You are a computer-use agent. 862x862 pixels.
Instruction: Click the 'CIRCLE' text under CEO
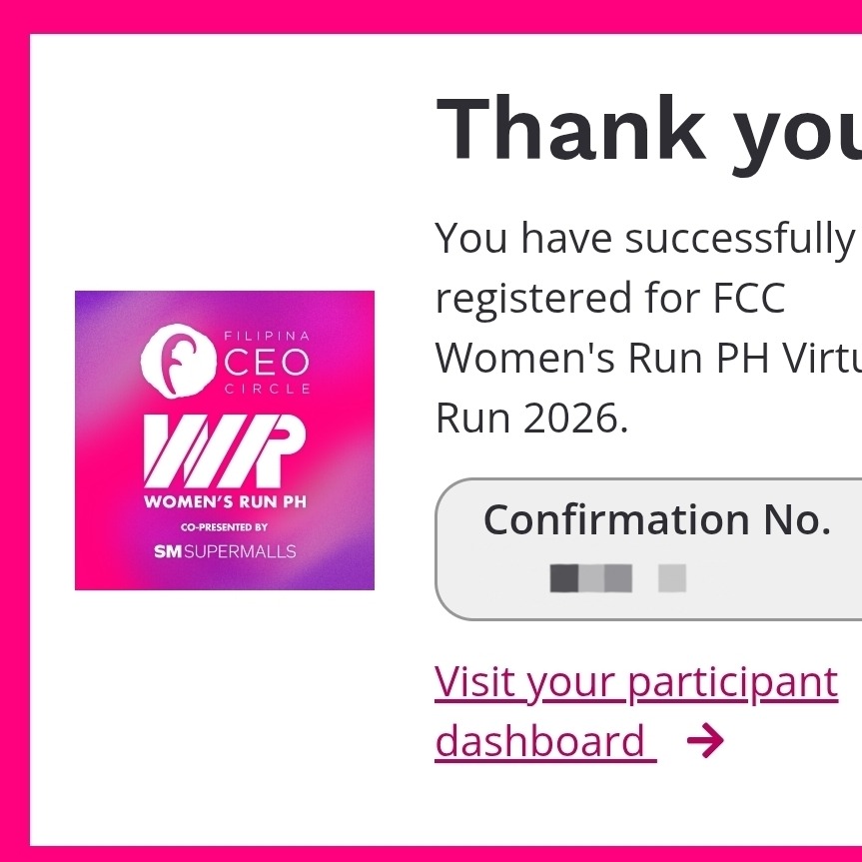tap(267, 389)
